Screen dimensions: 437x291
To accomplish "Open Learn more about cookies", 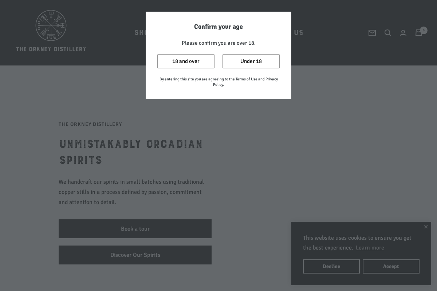I will 370,248.
